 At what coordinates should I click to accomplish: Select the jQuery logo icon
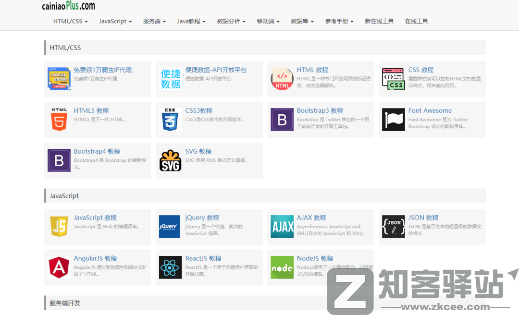[170, 227]
